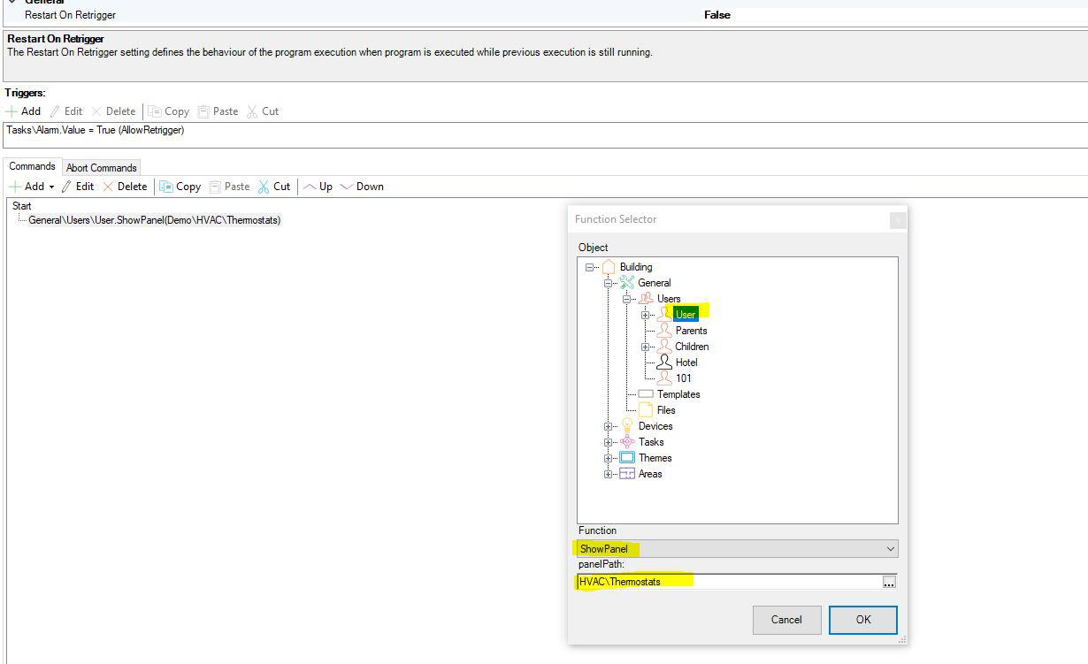
Task: Click the Themes screen icon
Action: pyautogui.click(x=627, y=458)
